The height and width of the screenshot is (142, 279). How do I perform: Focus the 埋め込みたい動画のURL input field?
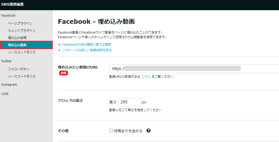194,69
